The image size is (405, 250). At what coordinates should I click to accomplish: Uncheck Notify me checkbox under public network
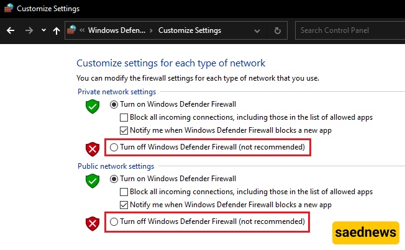[x=124, y=205]
